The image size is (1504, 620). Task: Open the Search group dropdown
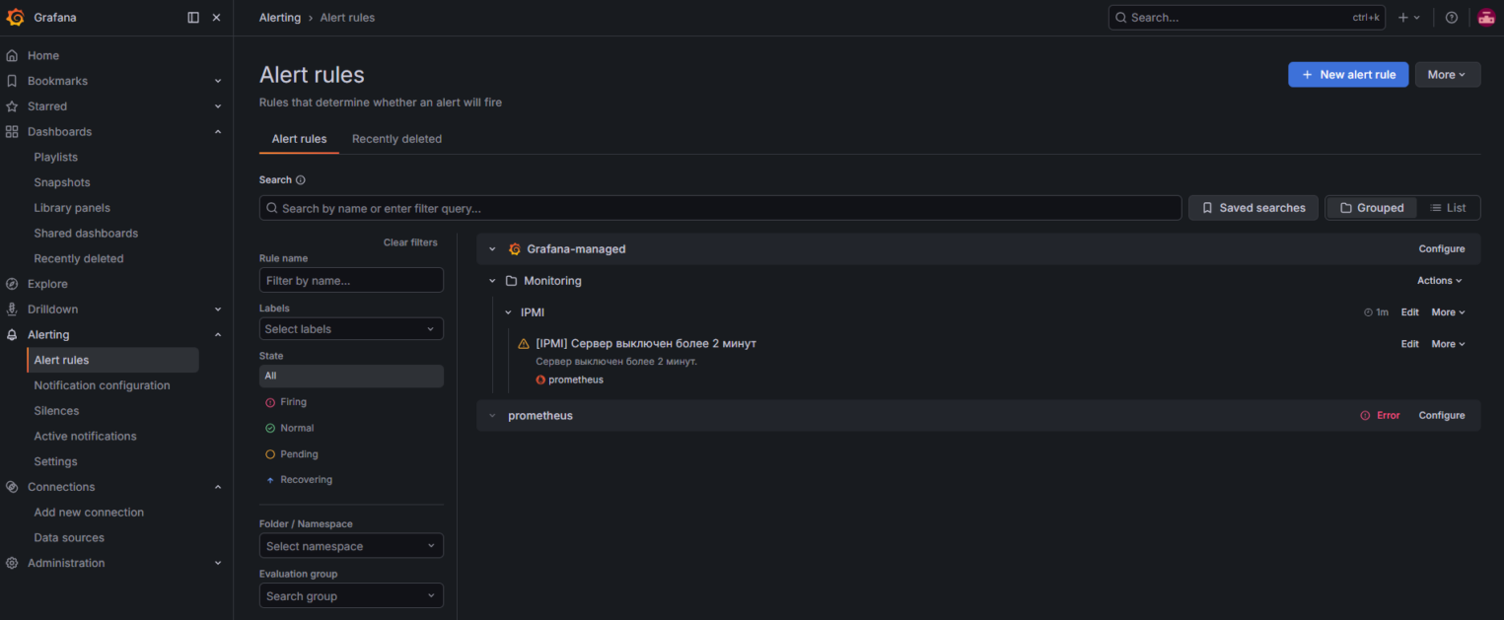pyautogui.click(x=351, y=596)
